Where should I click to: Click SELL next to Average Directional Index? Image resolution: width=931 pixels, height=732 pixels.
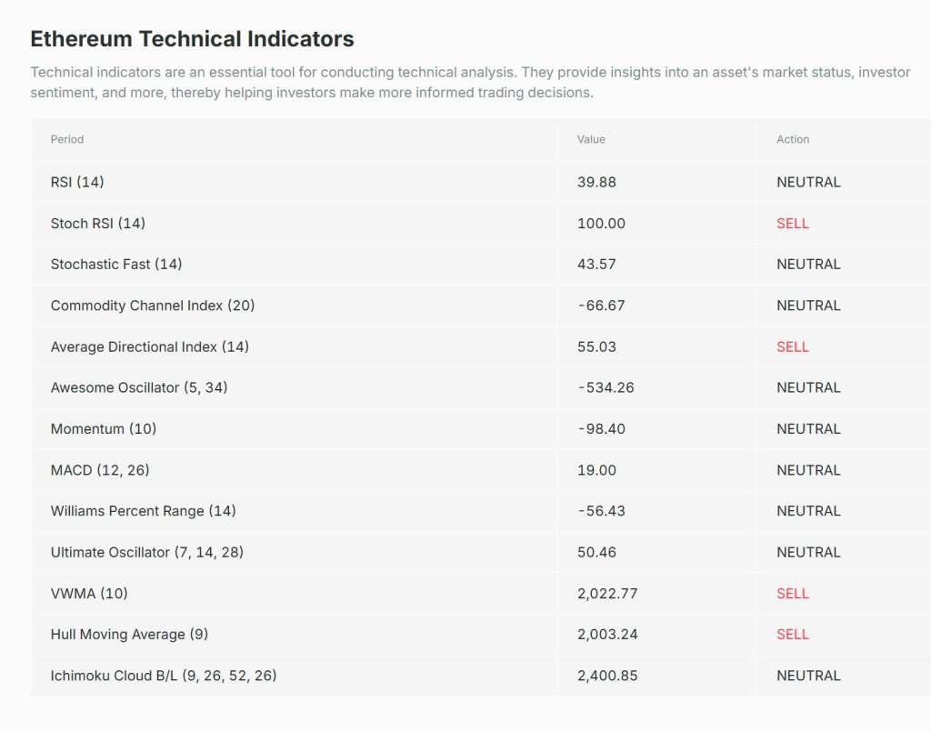coord(793,346)
